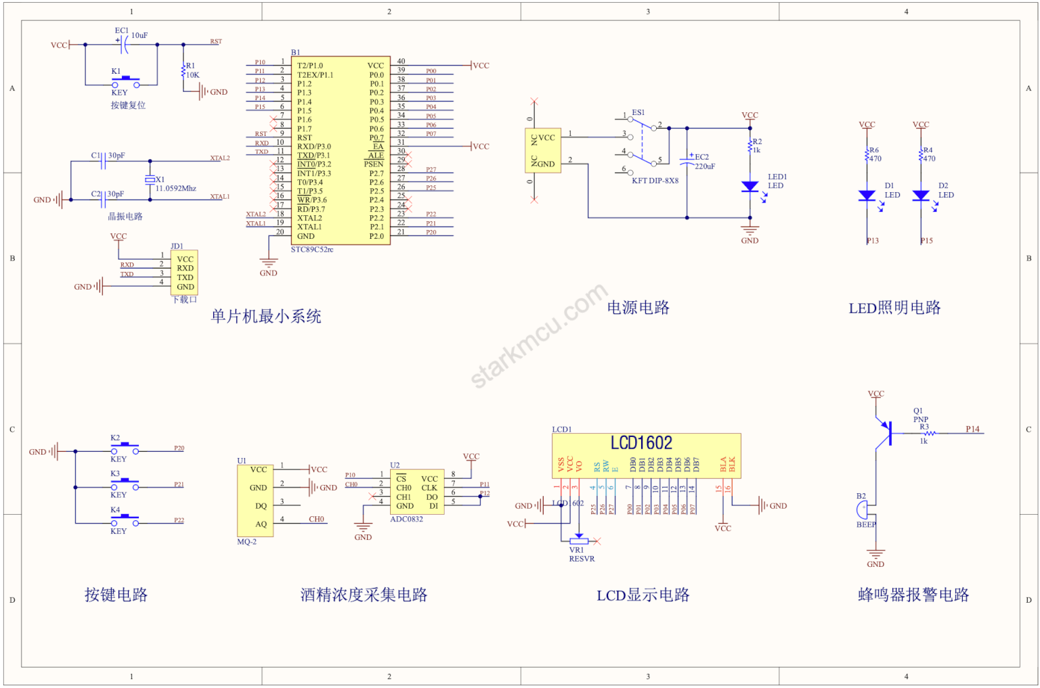The width and height of the screenshot is (1040, 688).
Task: Click the C2 30pF capacitor symbol
Action: point(104,200)
